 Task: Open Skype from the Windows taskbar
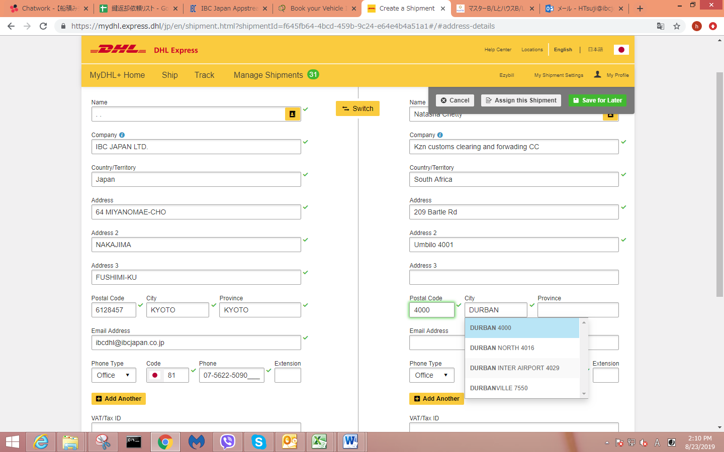[x=258, y=442]
